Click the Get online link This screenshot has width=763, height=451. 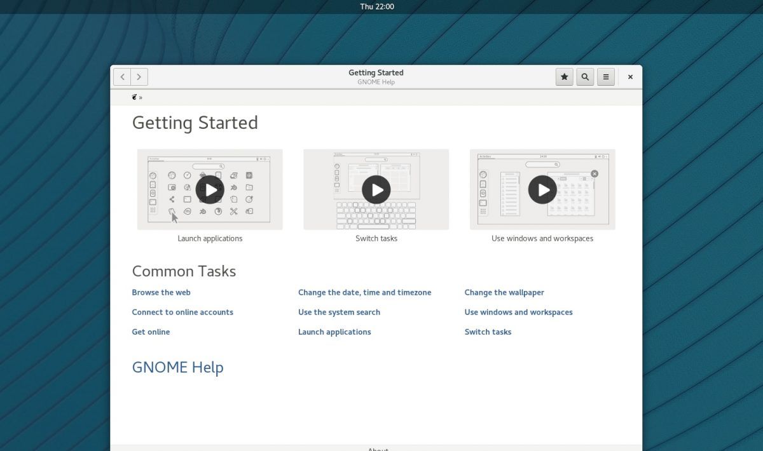coord(151,332)
